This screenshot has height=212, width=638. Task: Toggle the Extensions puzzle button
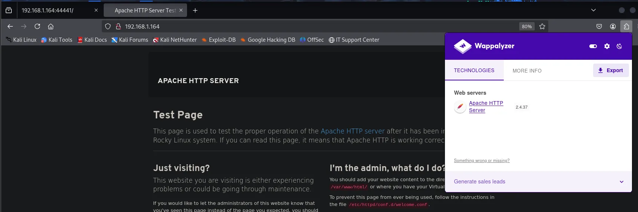[626, 26]
